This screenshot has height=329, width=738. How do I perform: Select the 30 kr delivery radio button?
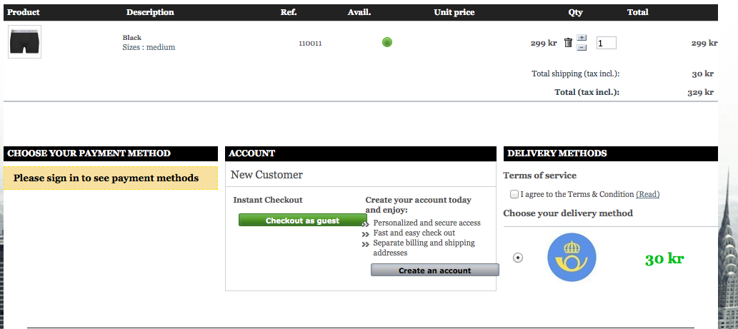coord(518,258)
